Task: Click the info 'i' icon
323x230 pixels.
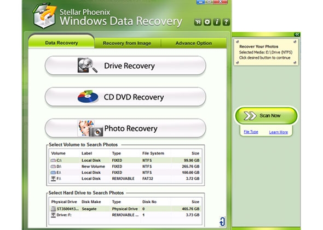Action: pos(217,22)
